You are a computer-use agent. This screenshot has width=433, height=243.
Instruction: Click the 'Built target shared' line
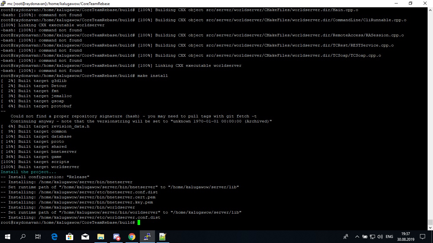point(34,146)
